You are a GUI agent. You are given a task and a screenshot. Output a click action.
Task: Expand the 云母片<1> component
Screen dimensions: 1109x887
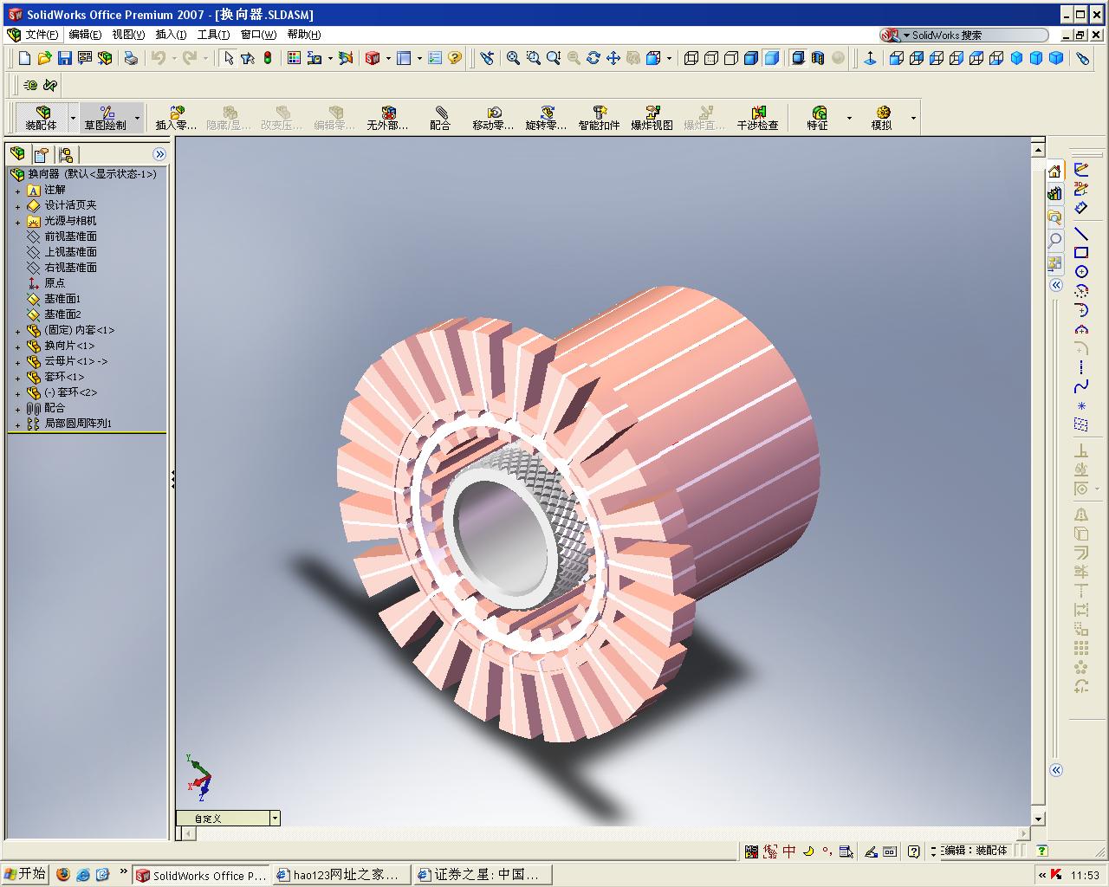click(17, 362)
